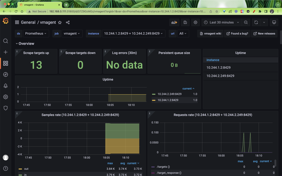Open the Configuration gear in the sidebar
The image size is (282, 176).
point(5,97)
